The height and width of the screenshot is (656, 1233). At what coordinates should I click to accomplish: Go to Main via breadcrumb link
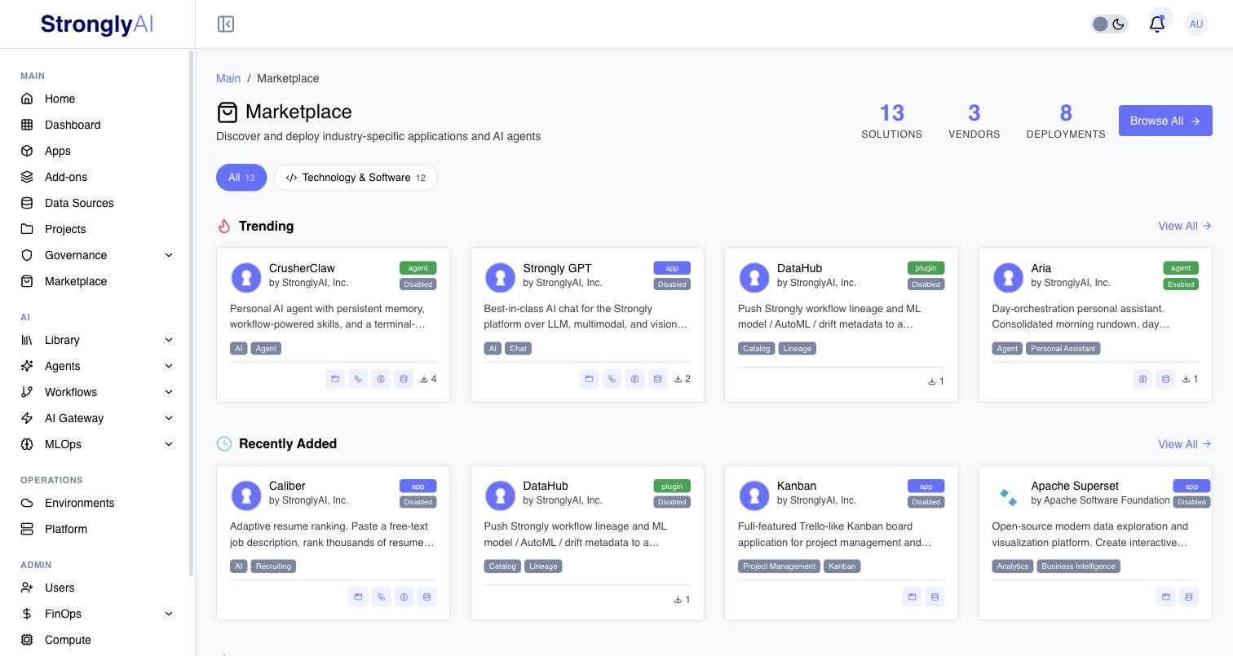[228, 78]
